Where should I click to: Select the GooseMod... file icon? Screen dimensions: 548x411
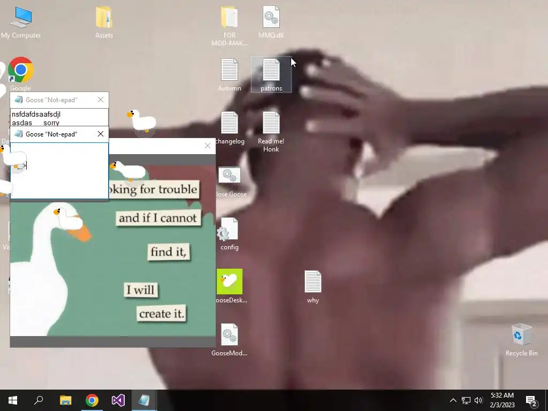click(229, 340)
